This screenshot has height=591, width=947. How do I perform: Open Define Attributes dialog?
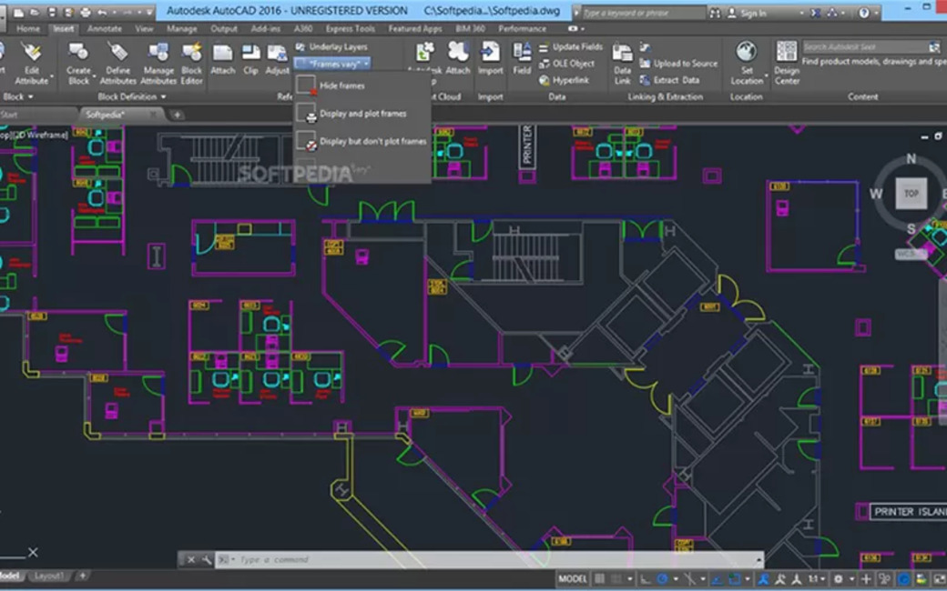tap(117, 62)
